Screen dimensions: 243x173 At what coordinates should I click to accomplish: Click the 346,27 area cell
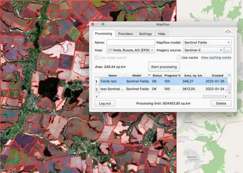tap(193, 82)
